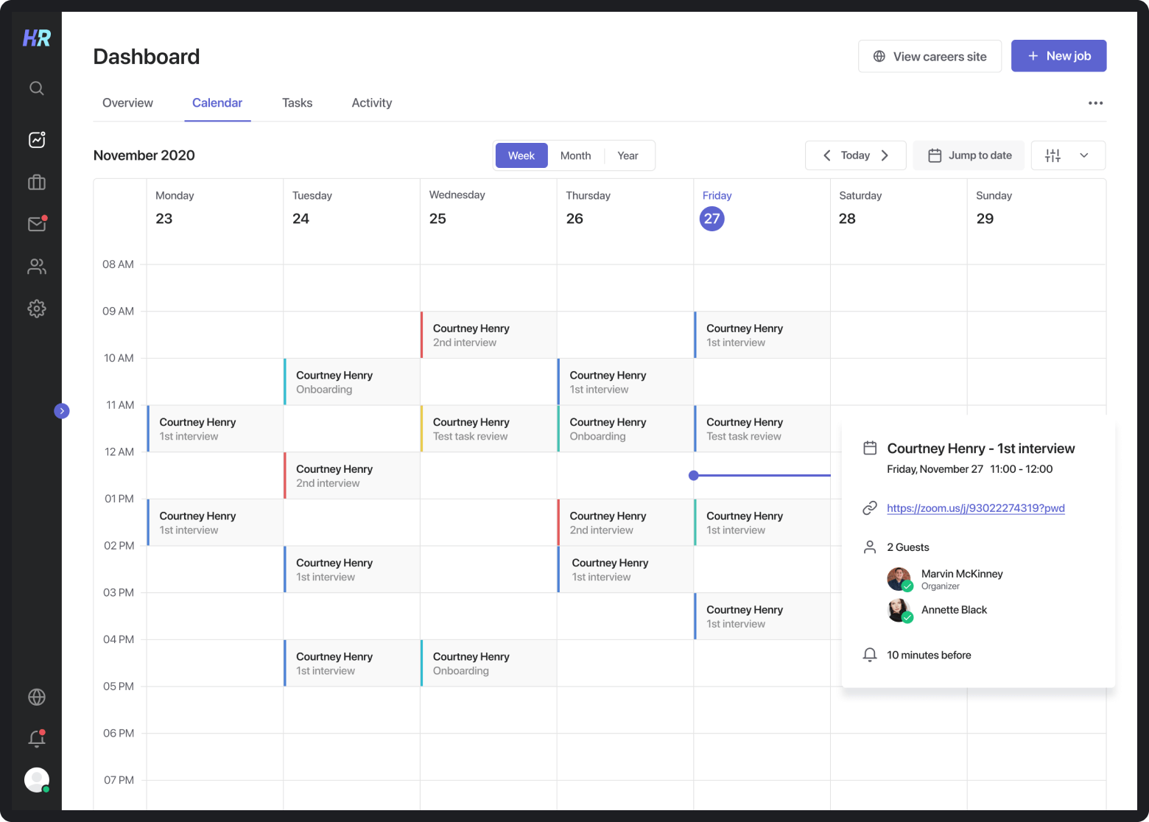Click Annette Black avatar in popup

[x=899, y=611]
